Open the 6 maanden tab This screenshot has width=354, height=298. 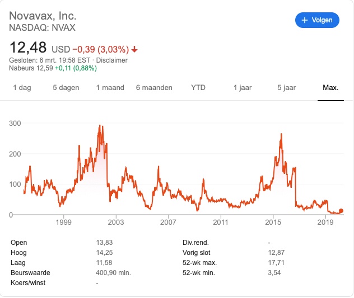coord(154,88)
